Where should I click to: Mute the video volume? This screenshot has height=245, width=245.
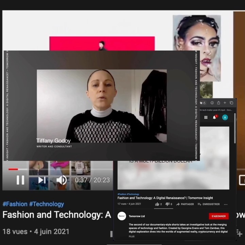coord(62,180)
